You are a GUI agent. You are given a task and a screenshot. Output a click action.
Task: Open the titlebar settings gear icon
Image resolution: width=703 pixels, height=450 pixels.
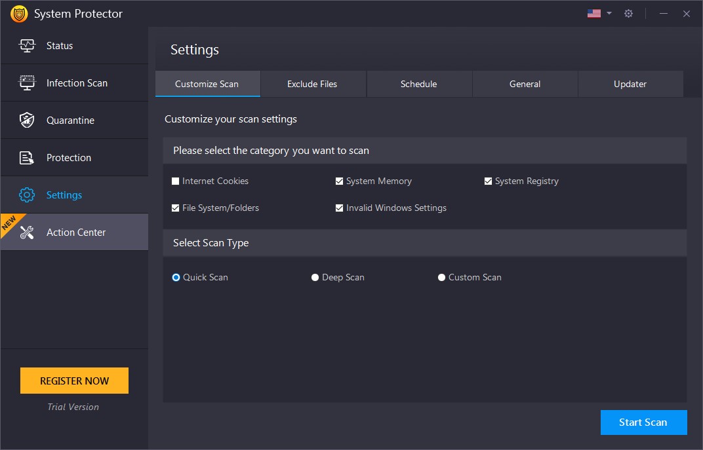(628, 13)
